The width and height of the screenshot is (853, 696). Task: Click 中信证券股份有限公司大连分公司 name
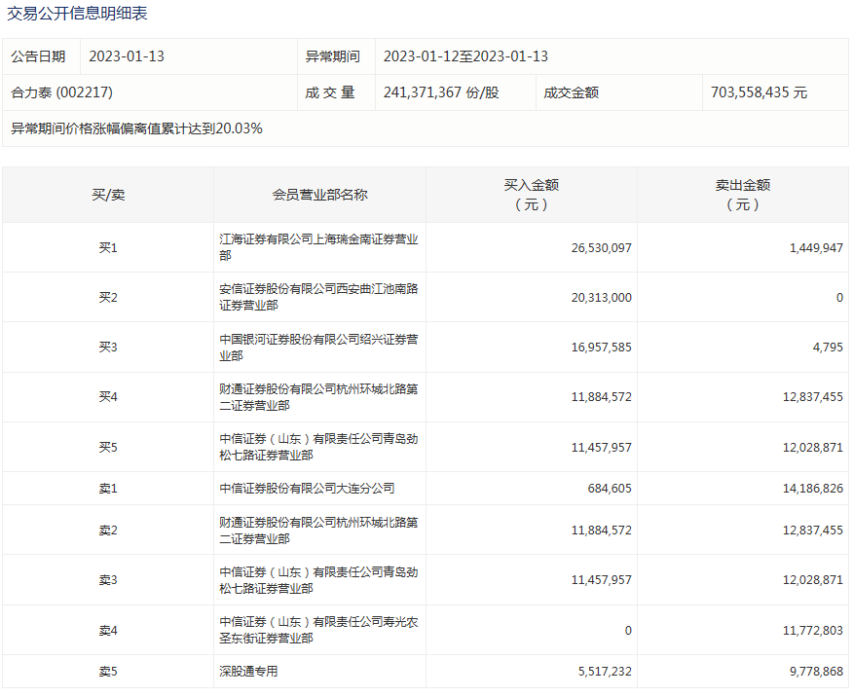307,489
